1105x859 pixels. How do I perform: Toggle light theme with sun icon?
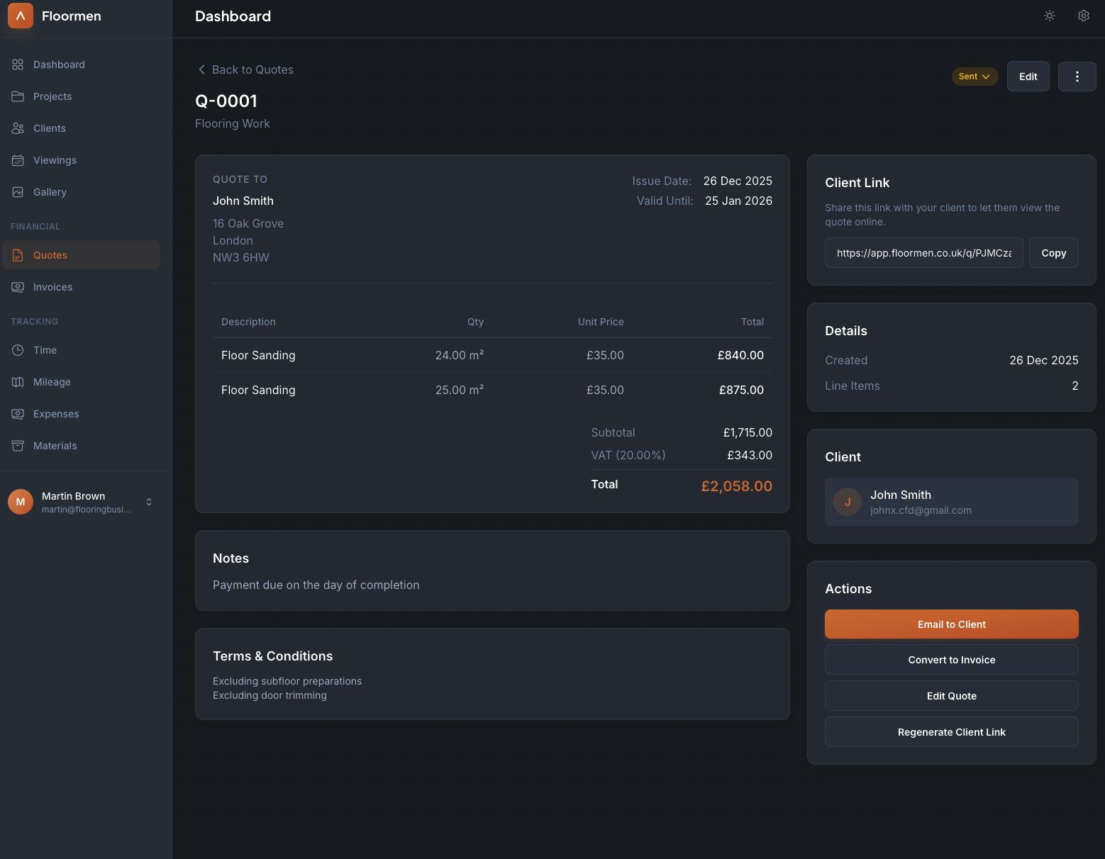1050,16
